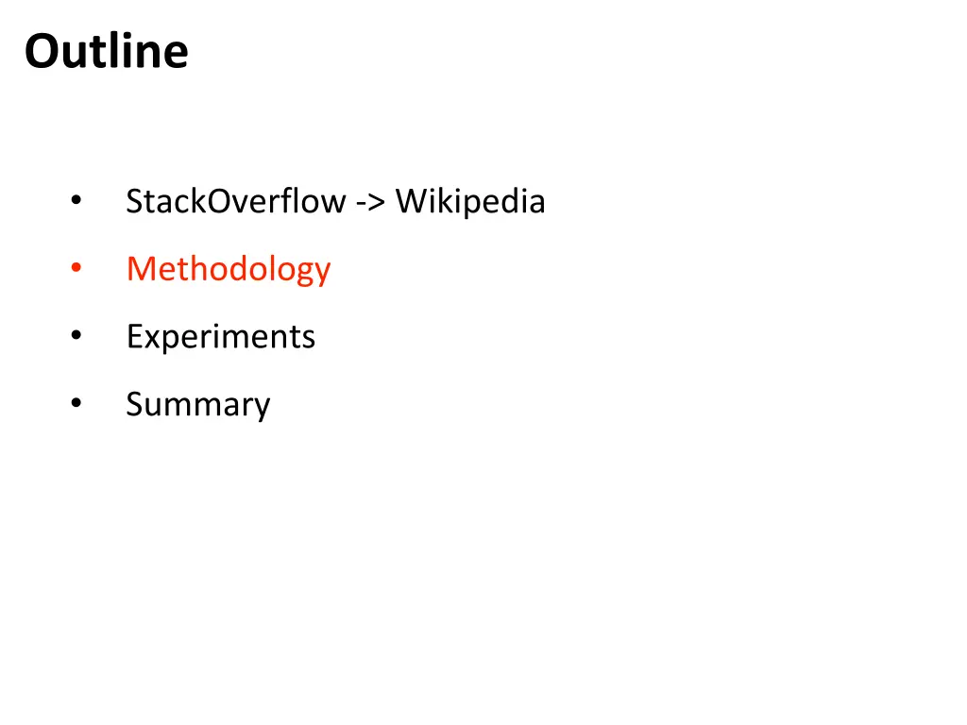Click the Overflow part of StackOverflow
Screen dimensions: 967x725
pos(277,201)
